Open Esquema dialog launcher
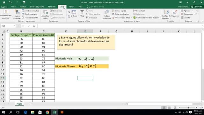204x115 pixels. (199, 21)
